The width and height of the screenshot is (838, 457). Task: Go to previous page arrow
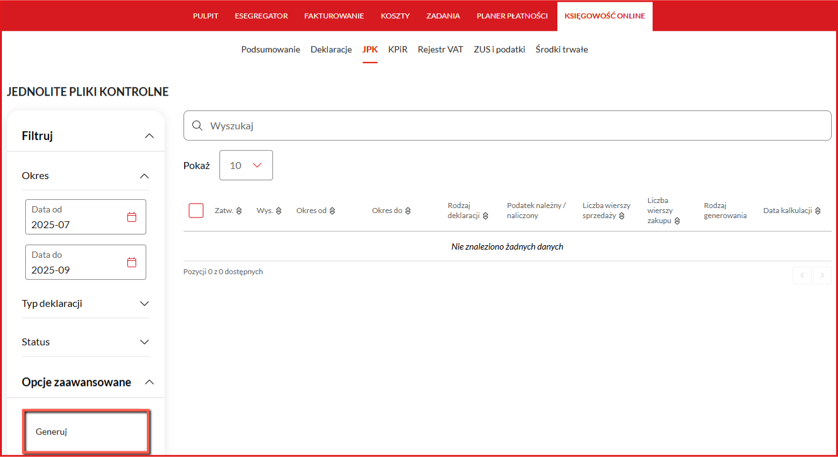pos(802,275)
